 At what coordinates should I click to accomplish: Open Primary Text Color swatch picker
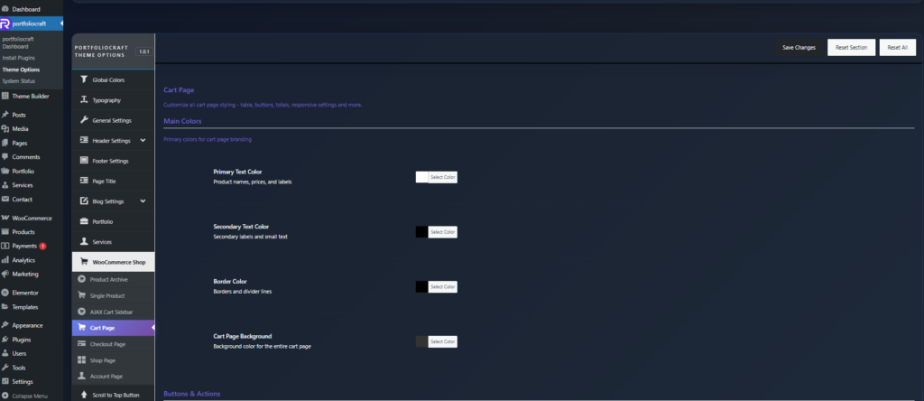tap(422, 177)
